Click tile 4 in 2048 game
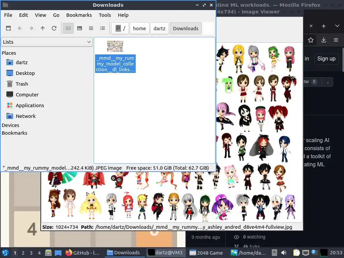Viewport: 344px width, 258px height. 32,229
